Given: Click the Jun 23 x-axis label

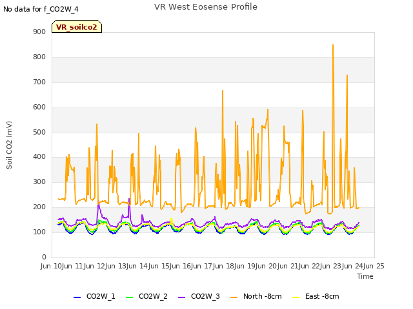Looking at the screenshot, I should coord(332,266).
